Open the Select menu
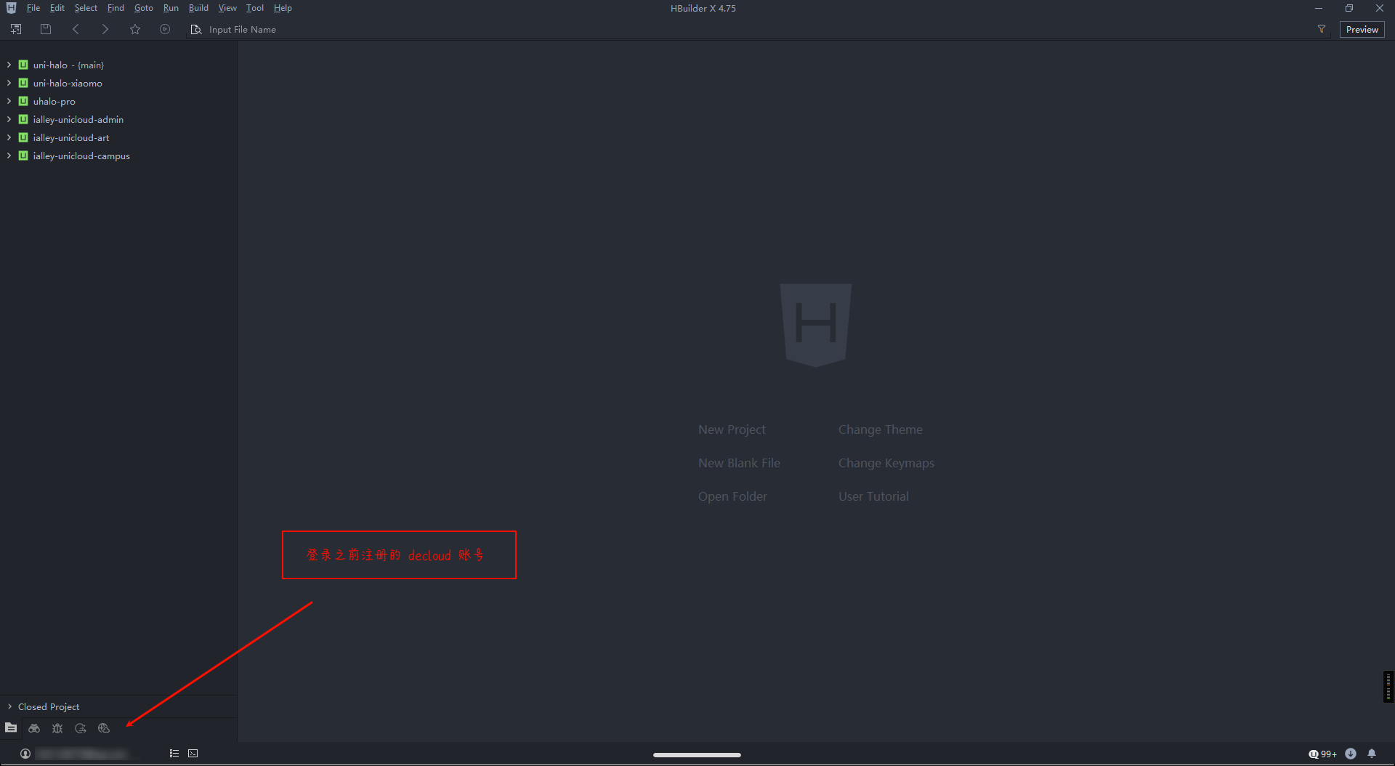This screenshot has width=1395, height=766. [86, 8]
